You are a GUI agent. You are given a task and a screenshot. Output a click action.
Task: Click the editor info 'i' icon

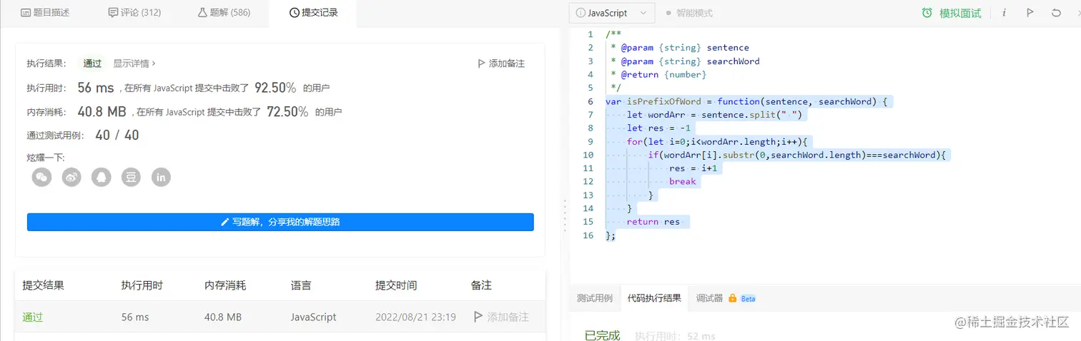coord(1005,13)
